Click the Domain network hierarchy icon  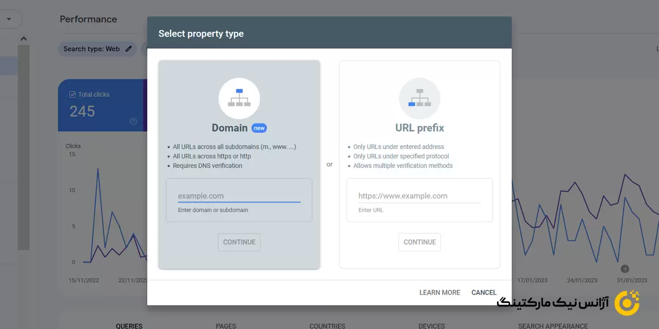click(239, 98)
